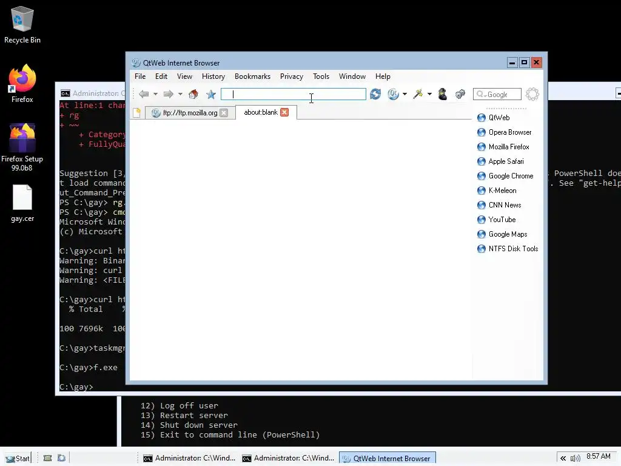This screenshot has height=466, width=621.
Task: Open the NTFS Disk Tools bookmark
Action: 508,249
